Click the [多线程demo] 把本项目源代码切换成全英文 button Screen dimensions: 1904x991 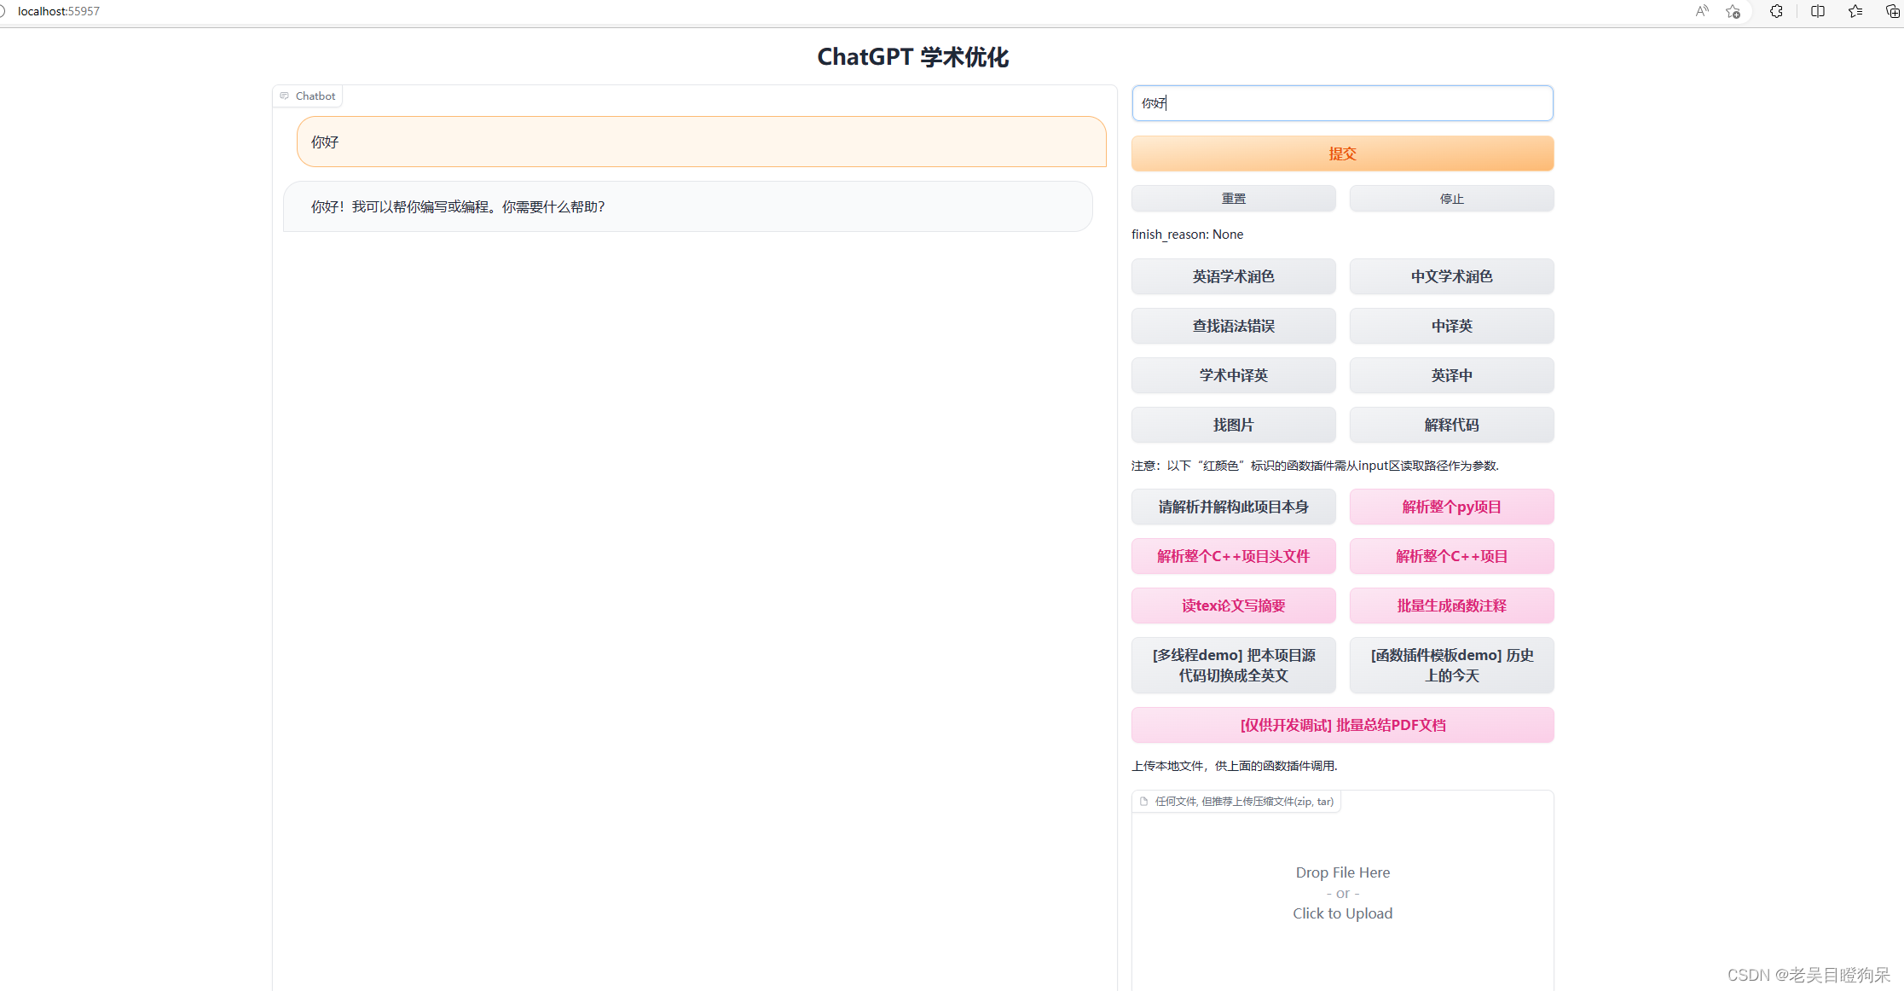pyautogui.click(x=1233, y=665)
